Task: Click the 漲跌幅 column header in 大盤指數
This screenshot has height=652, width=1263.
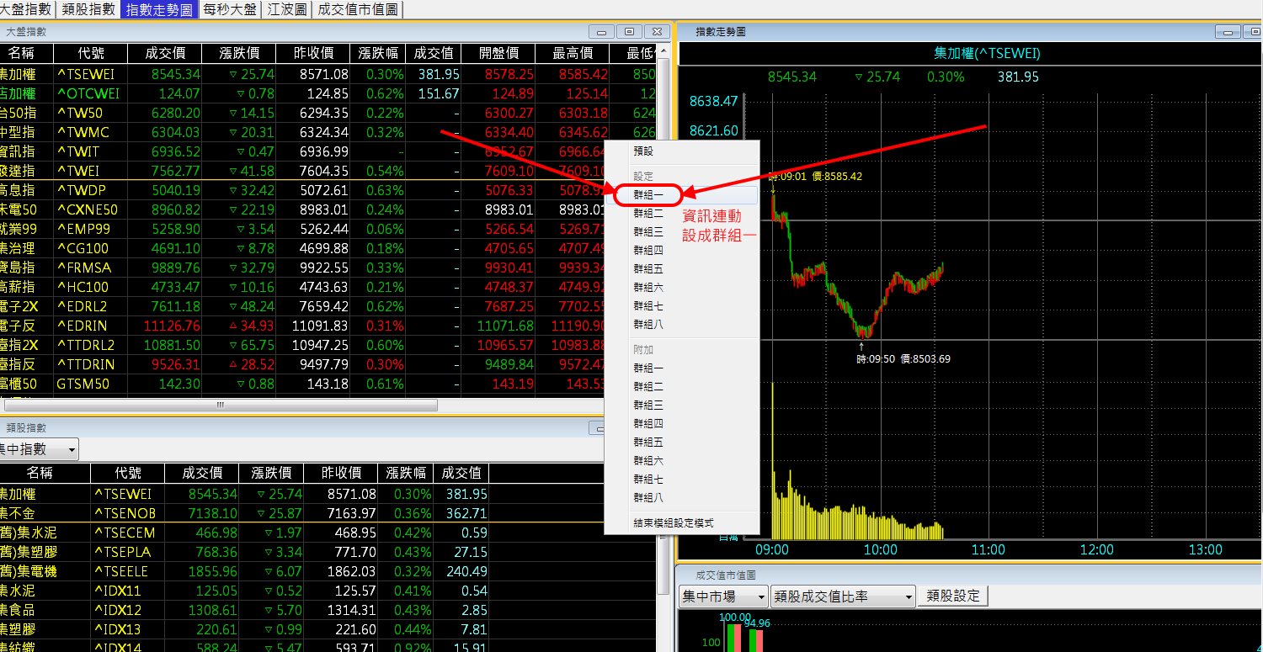Action: coord(377,53)
